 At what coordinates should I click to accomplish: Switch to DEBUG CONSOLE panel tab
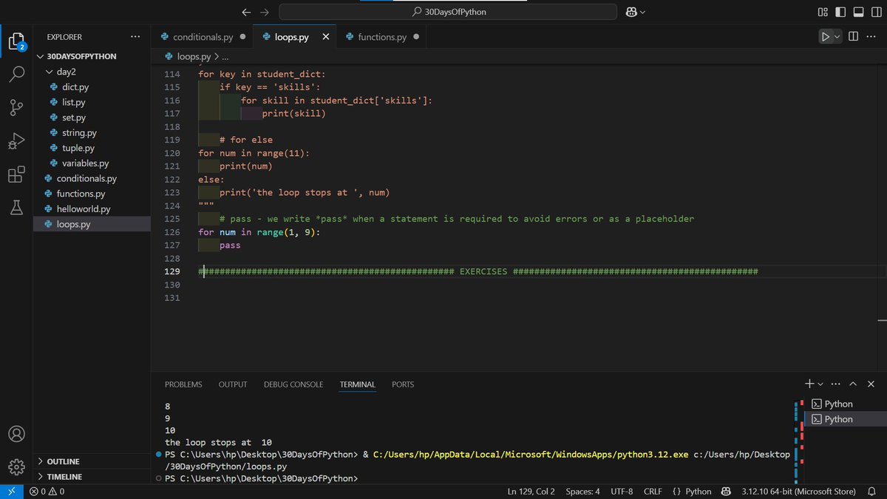[293, 384]
